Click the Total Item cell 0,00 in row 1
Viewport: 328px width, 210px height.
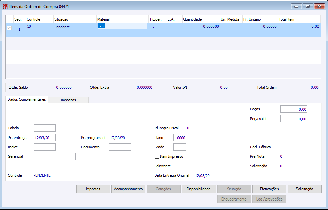[315, 26]
